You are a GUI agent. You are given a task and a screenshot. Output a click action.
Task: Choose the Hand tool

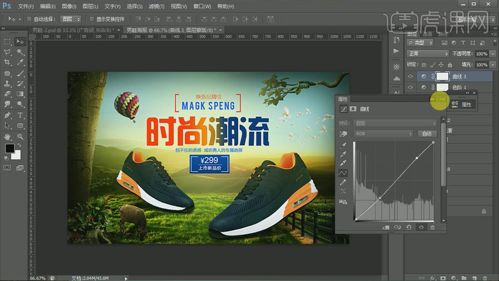point(8,136)
